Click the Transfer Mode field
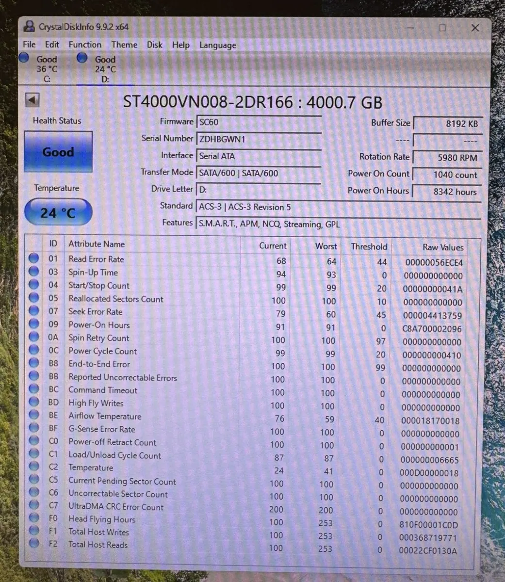The image size is (505, 582). coord(259,173)
